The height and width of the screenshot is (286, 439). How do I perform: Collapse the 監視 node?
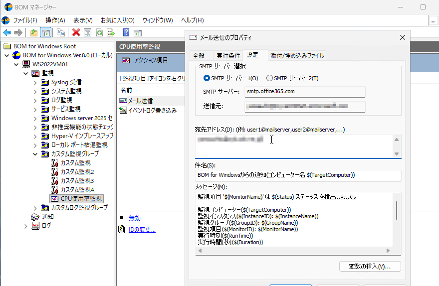click(26, 73)
